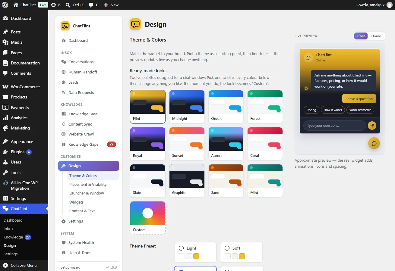Screen dimensions: 395x271
Task: Click the Website Crawl globe icon
Action: pos(64,134)
